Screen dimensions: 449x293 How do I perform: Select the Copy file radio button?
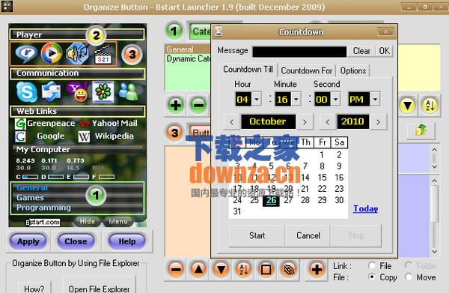tap(372, 277)
